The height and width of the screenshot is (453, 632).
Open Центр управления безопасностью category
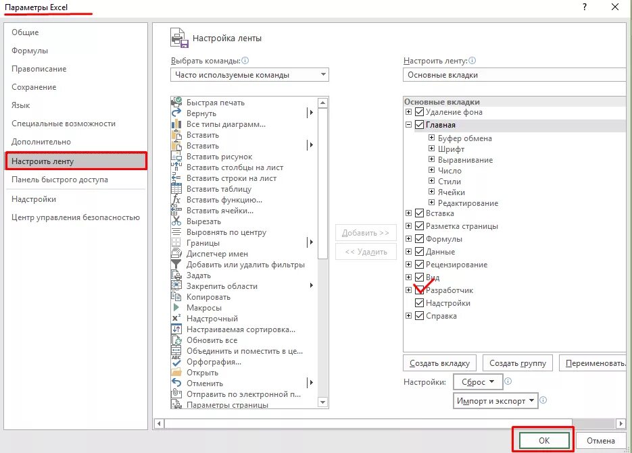76,217
